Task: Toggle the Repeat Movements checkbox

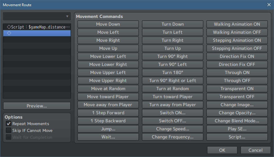Action: tap(9, 124)
